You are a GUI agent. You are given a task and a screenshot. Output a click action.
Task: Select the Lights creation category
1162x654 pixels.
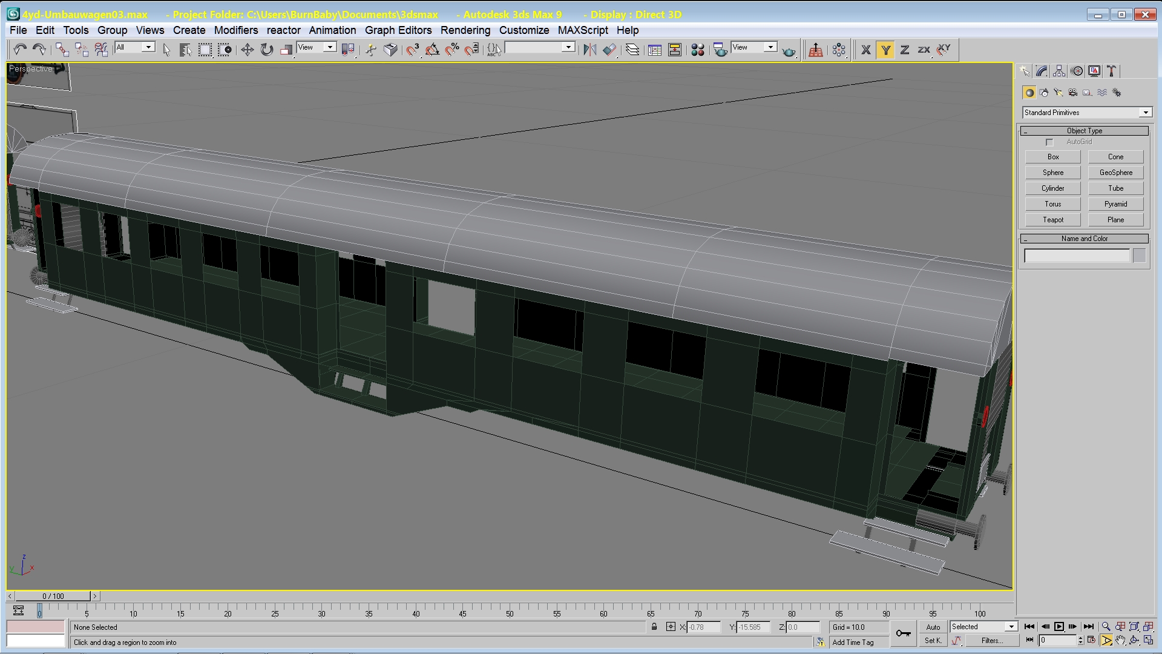[1059, 93]
